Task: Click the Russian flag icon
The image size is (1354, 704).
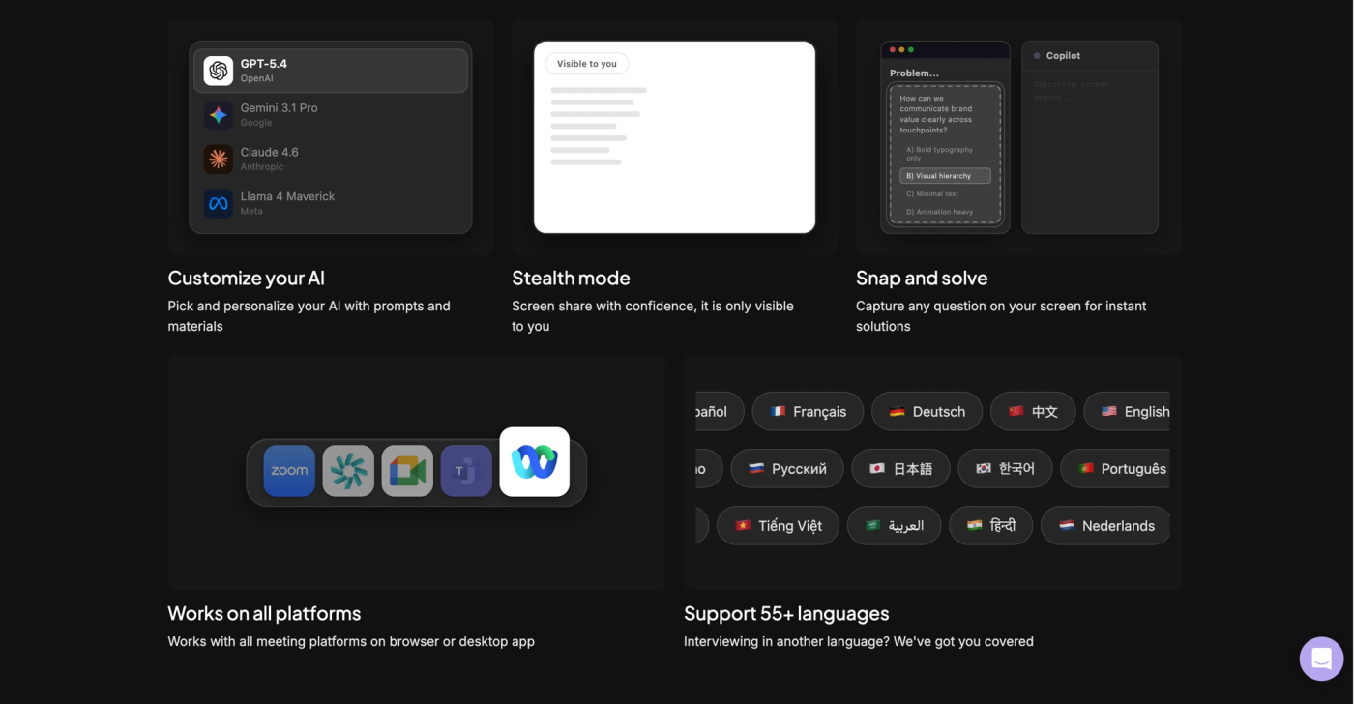Action: coord(756,468)
